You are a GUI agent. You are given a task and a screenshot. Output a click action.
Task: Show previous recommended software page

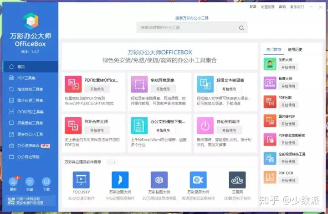109,162
